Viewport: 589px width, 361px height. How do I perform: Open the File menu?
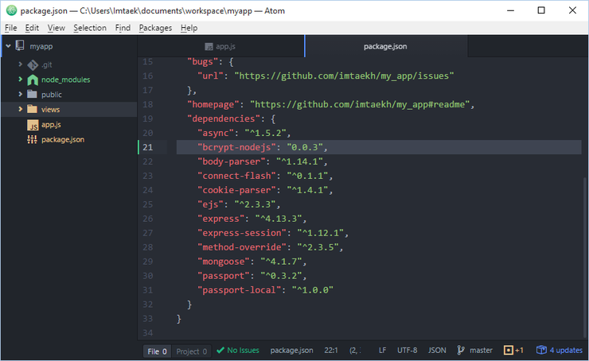(x=11, y=28)
